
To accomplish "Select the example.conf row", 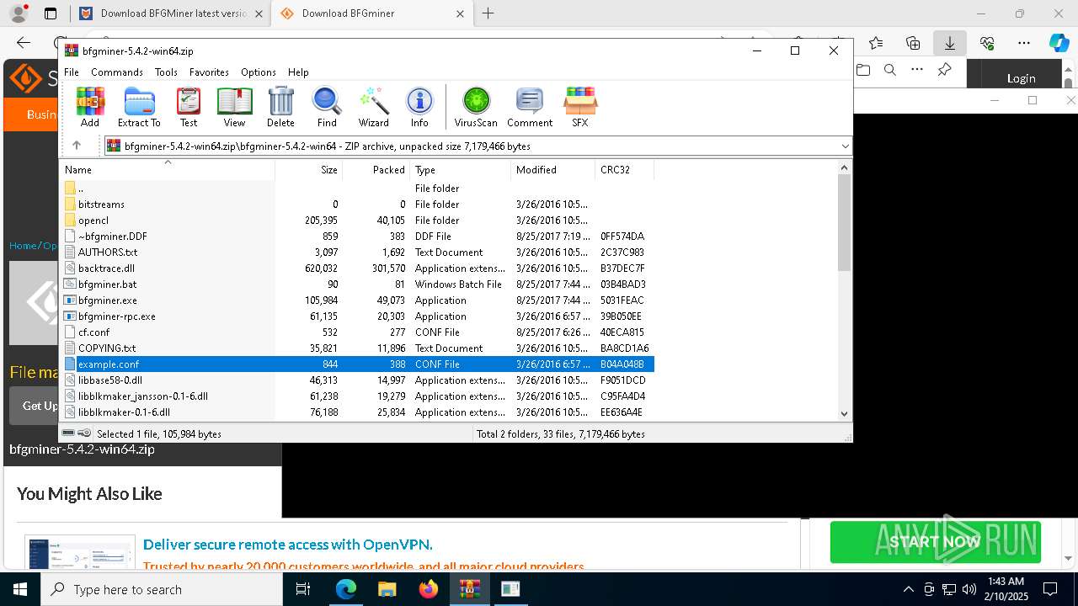I will (357, 364).
